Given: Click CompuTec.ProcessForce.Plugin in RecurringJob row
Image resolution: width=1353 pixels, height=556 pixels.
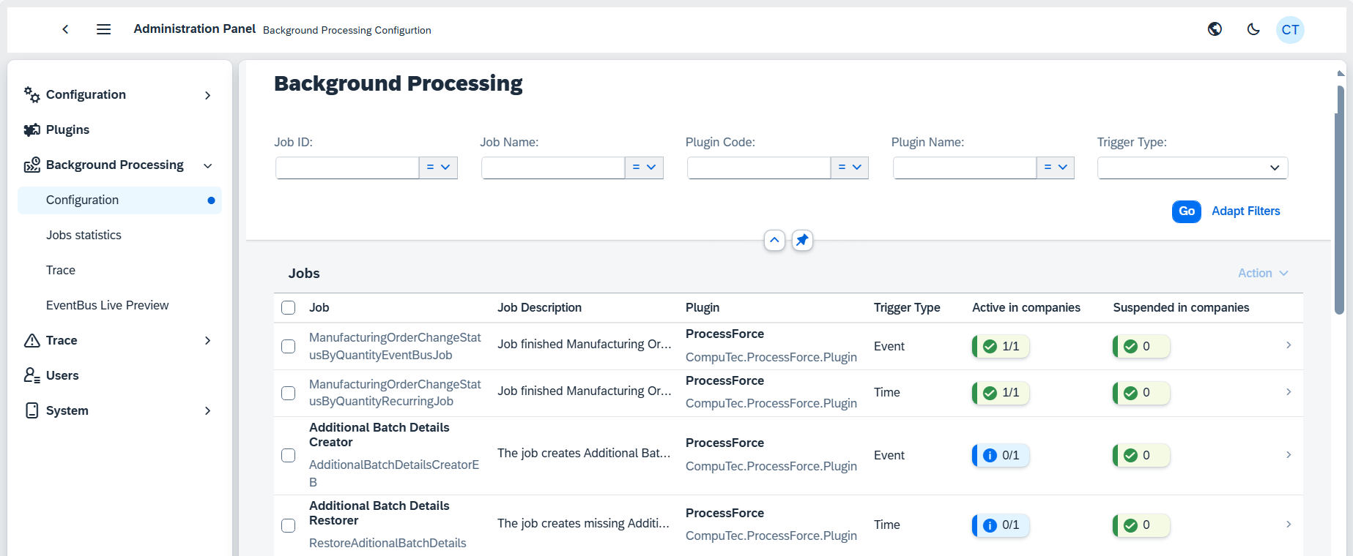Looking at the screenshot, I should (x=771, y=403).
